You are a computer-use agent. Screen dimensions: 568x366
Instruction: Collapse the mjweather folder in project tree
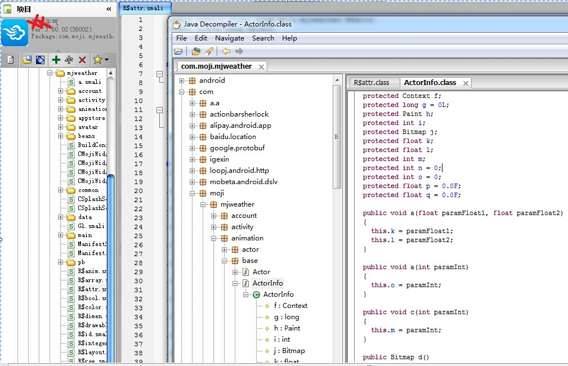(x=50, y=73)
